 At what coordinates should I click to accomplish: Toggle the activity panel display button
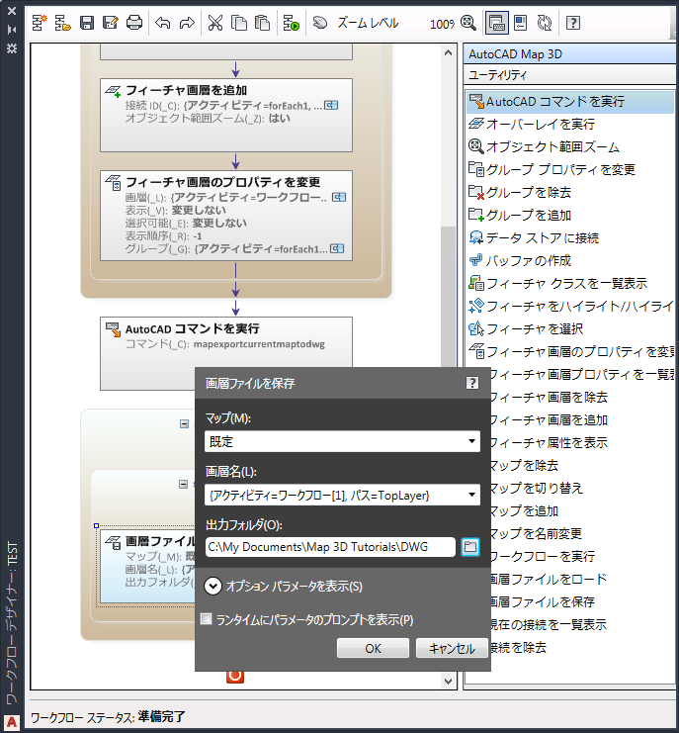(x=497, y=23)
